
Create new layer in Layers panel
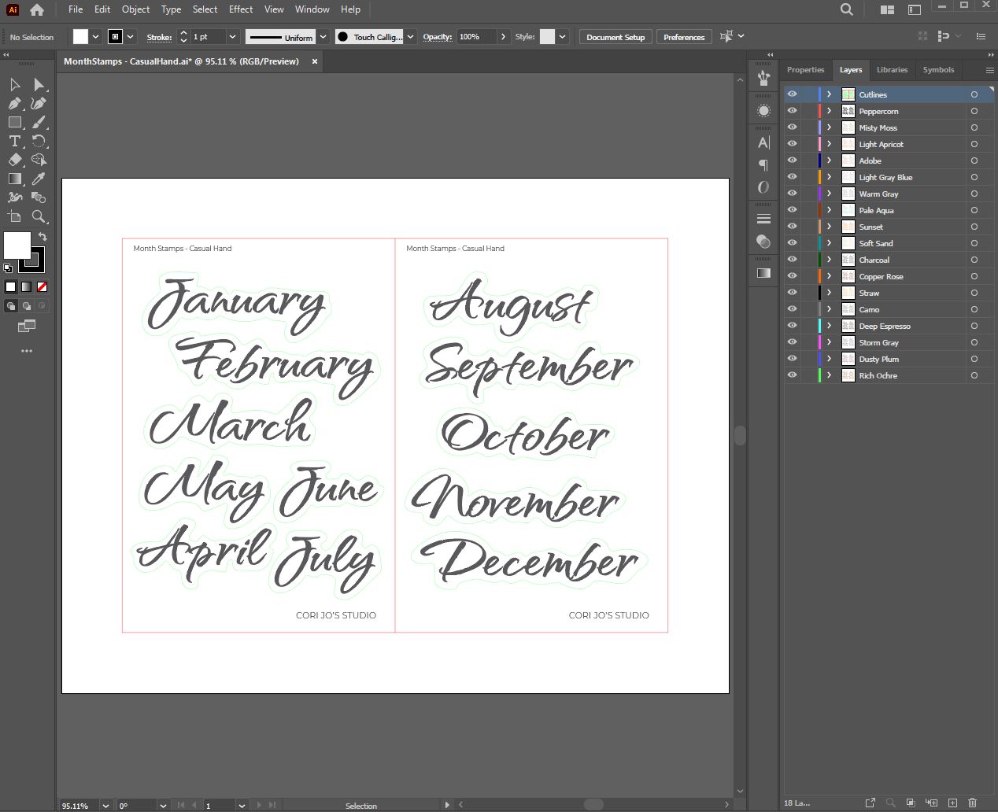pos(952,803)
